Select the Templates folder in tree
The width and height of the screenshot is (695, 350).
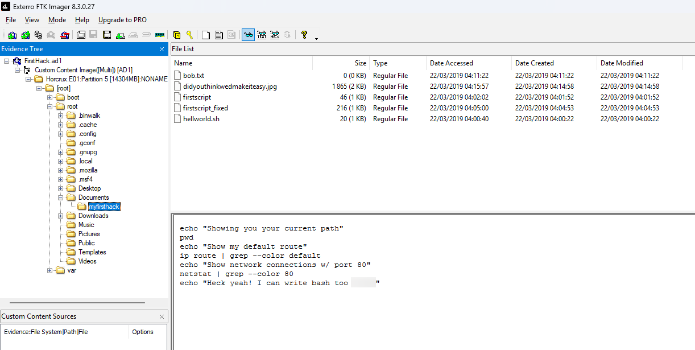pos(92,252)
